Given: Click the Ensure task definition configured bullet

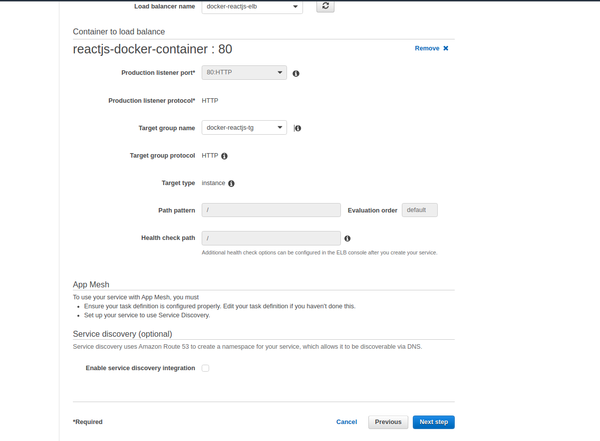Looking at the screenshot, I should click(220, 306).
